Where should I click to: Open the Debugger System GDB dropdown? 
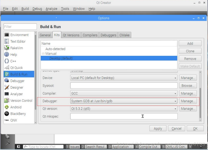tap(124, 101)
